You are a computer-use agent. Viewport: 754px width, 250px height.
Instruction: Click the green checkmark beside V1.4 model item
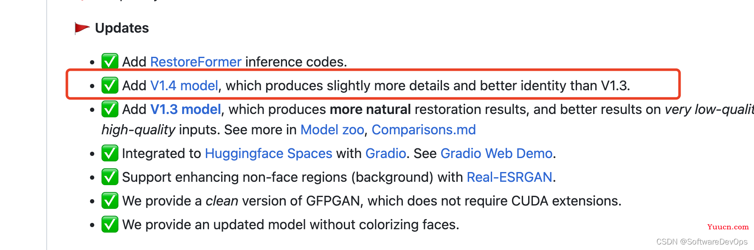110,85
